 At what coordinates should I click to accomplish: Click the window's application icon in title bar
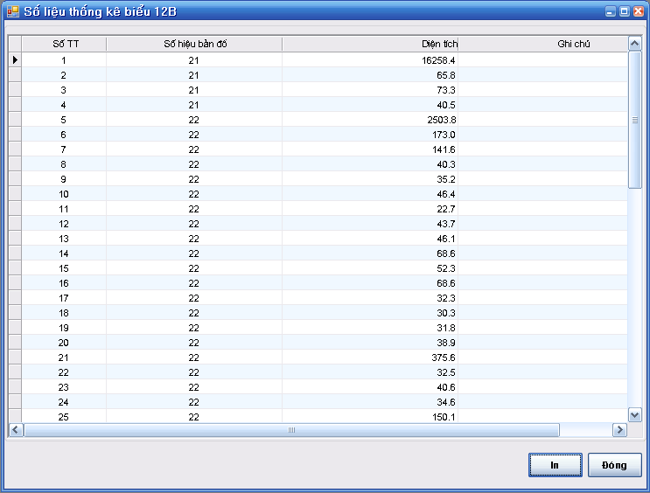(12, 12)
